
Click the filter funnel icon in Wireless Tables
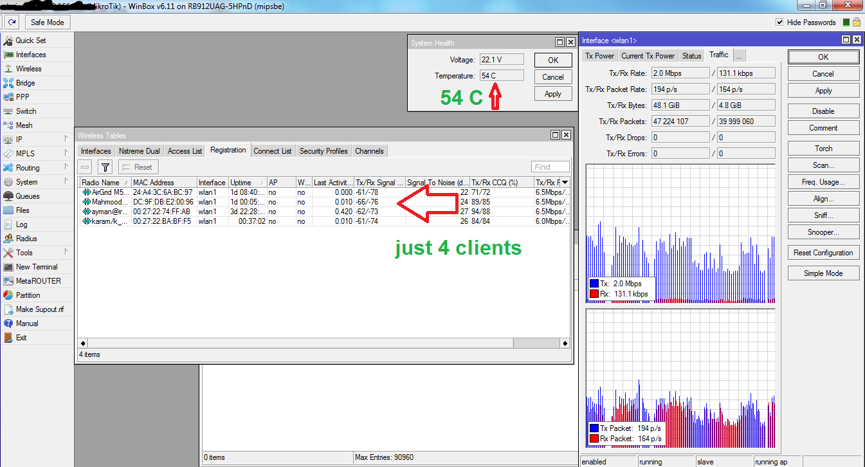pyautogui.click(x=106, y=167)
